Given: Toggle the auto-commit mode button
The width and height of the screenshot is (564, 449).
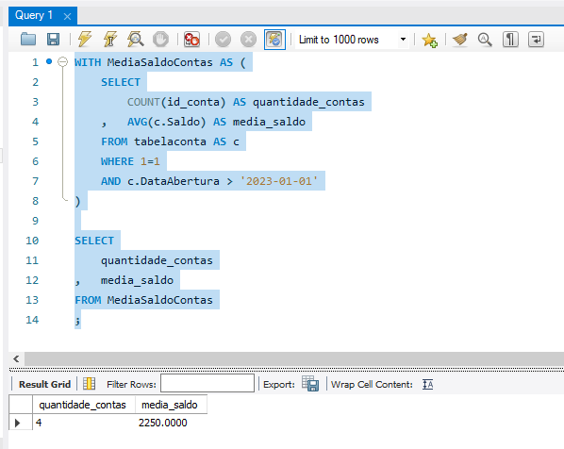Looking at the screenshot, I should tap(274, 40).
